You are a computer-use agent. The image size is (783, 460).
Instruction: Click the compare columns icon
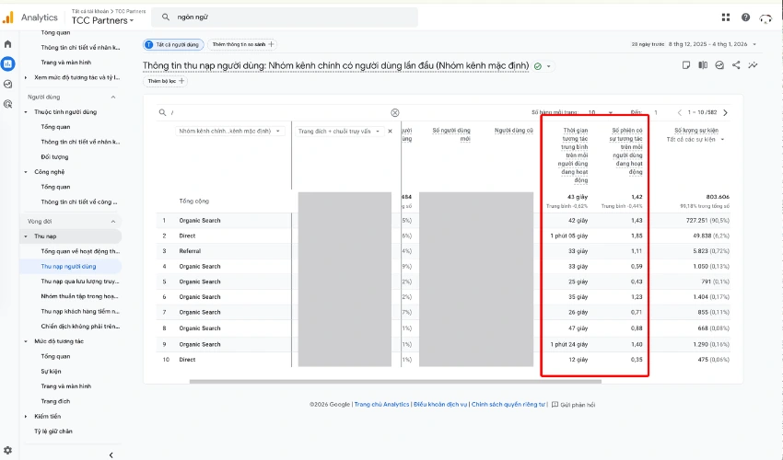703,65
